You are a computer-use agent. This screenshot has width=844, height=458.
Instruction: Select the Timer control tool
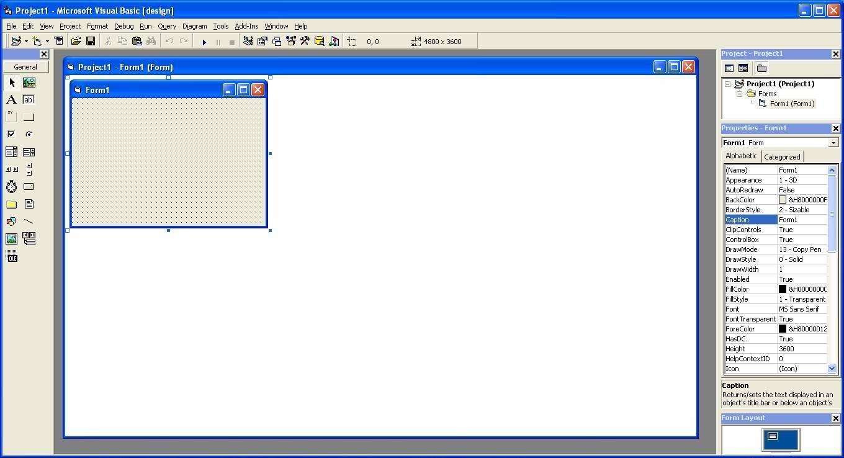pyautogui.click(x=12, y=187)
